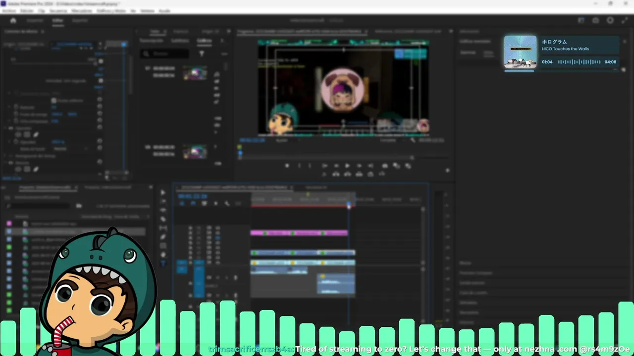Toggle Linked Selection in timeline header
634x356 pixels.
point(204,203)
